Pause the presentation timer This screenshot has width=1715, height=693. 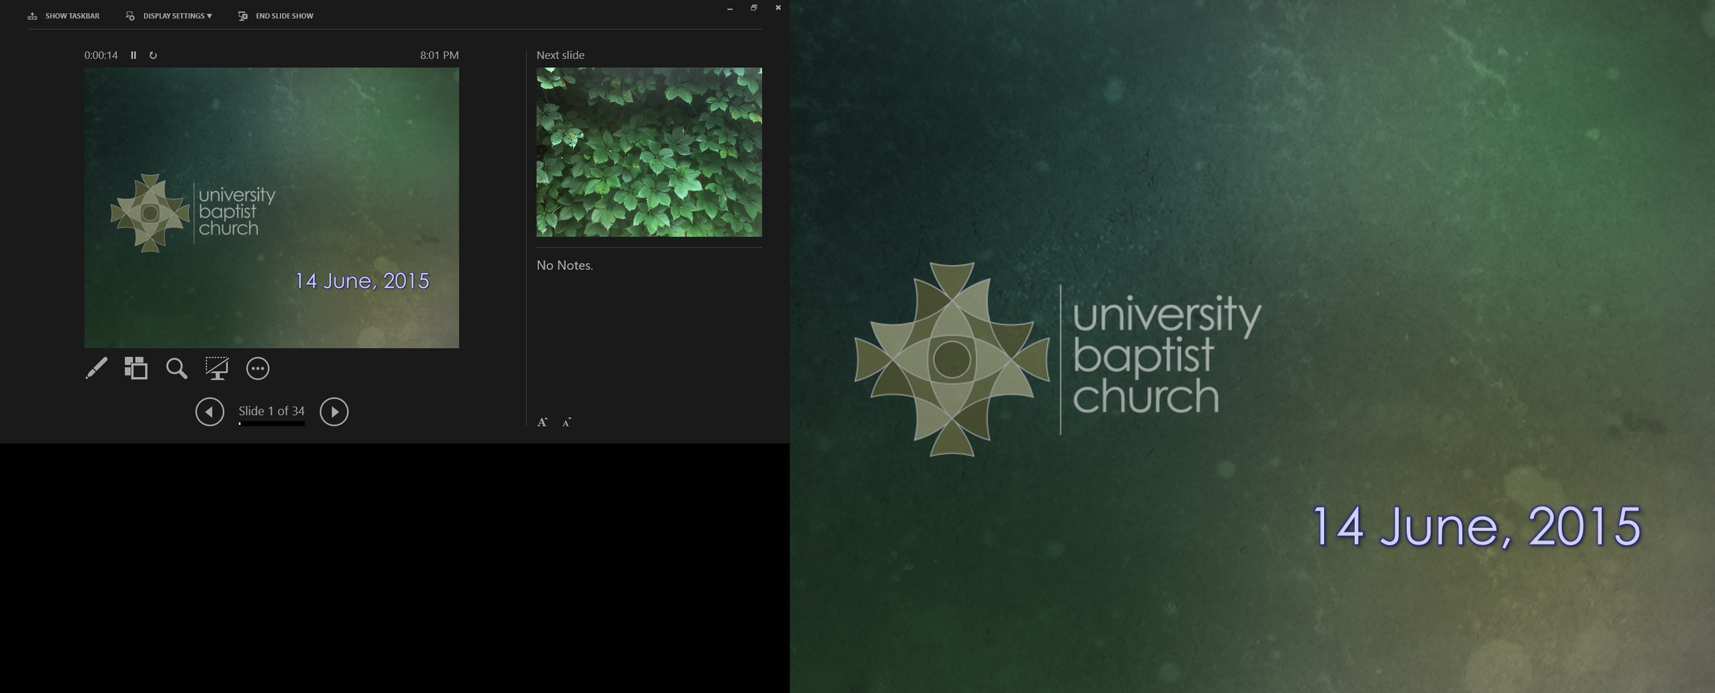pos(134,55)
